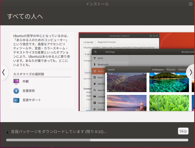The image size is (195, 148).
Task: Click the green leaves wallpaper thumbnail
Action: [x=169, y=103]
